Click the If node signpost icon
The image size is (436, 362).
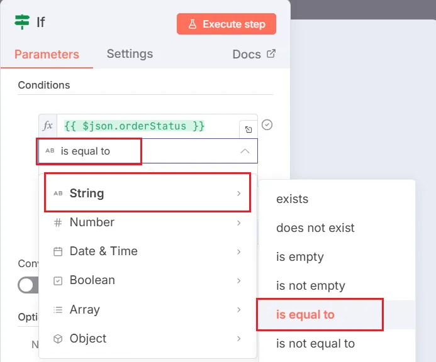coord(23,22)
